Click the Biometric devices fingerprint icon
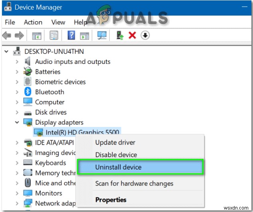The width and height of the screenshot is (253, 212). (28, 81)
